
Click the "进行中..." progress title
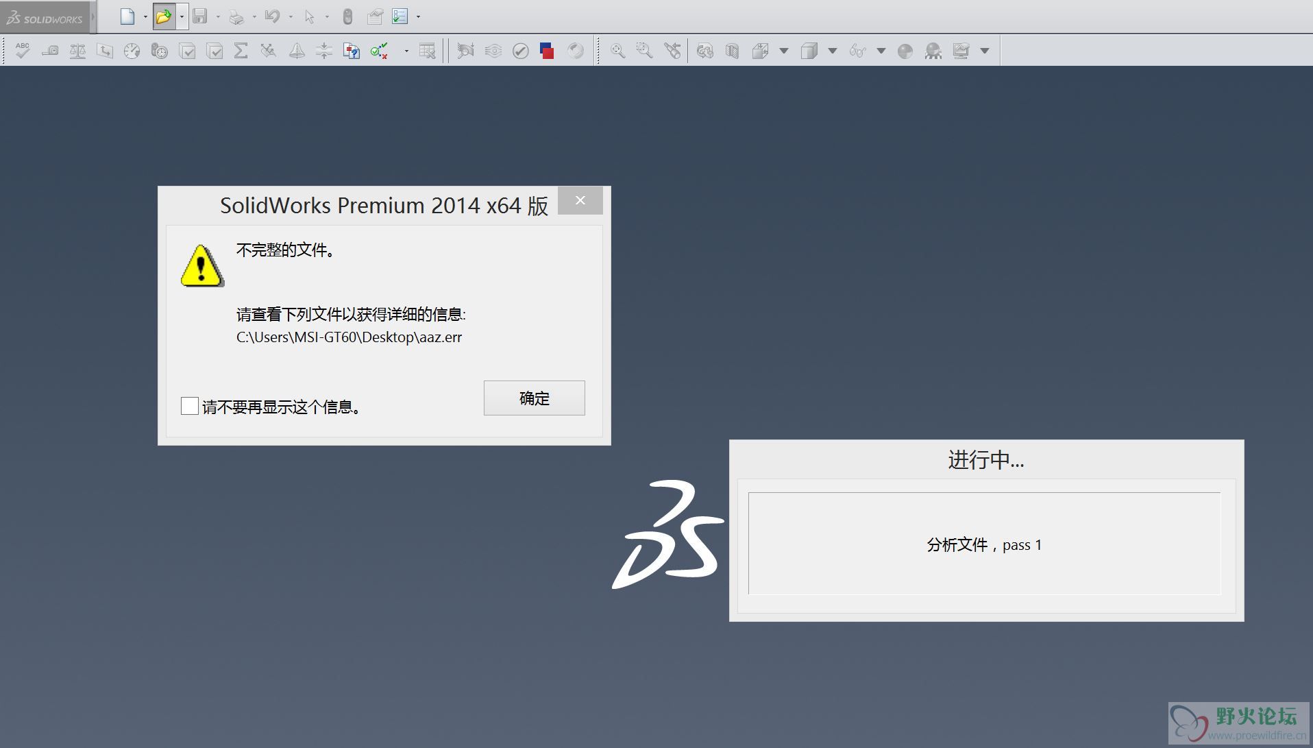(986, 459)
